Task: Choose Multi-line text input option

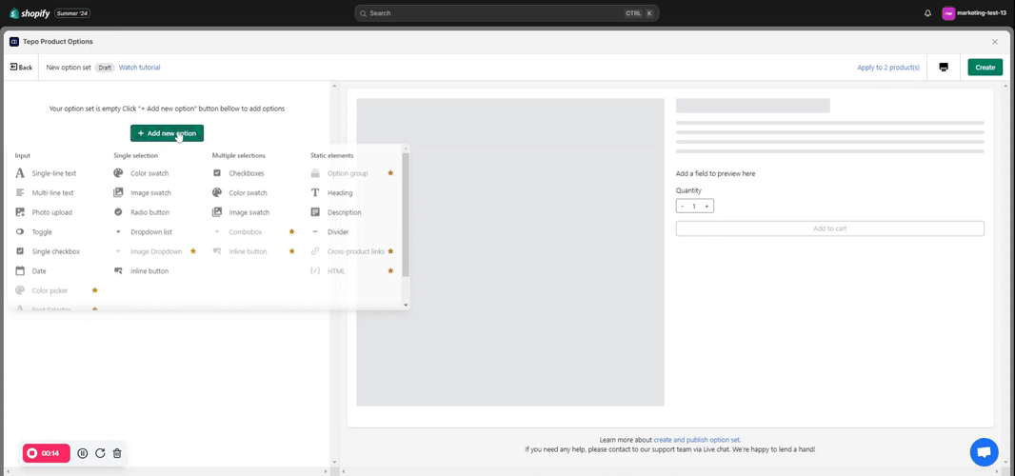Action: coord(45,193)
